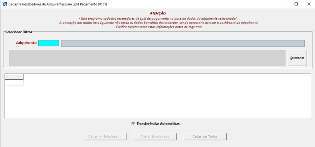The image size is (315, 147).
Task: Close the Cadastra Recebedores window
Action: [309, 4]
